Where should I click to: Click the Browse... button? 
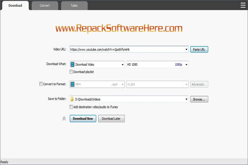(x=199, y=99)
